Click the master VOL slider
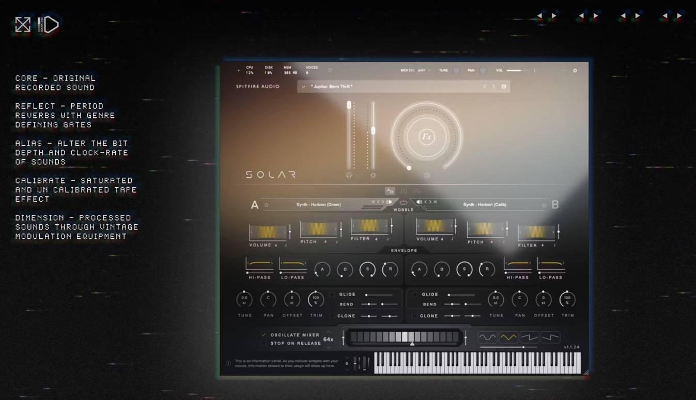Image resolution: width=696 pixels, height=400 pixels. pyautogui.click(x=517, y=70)
